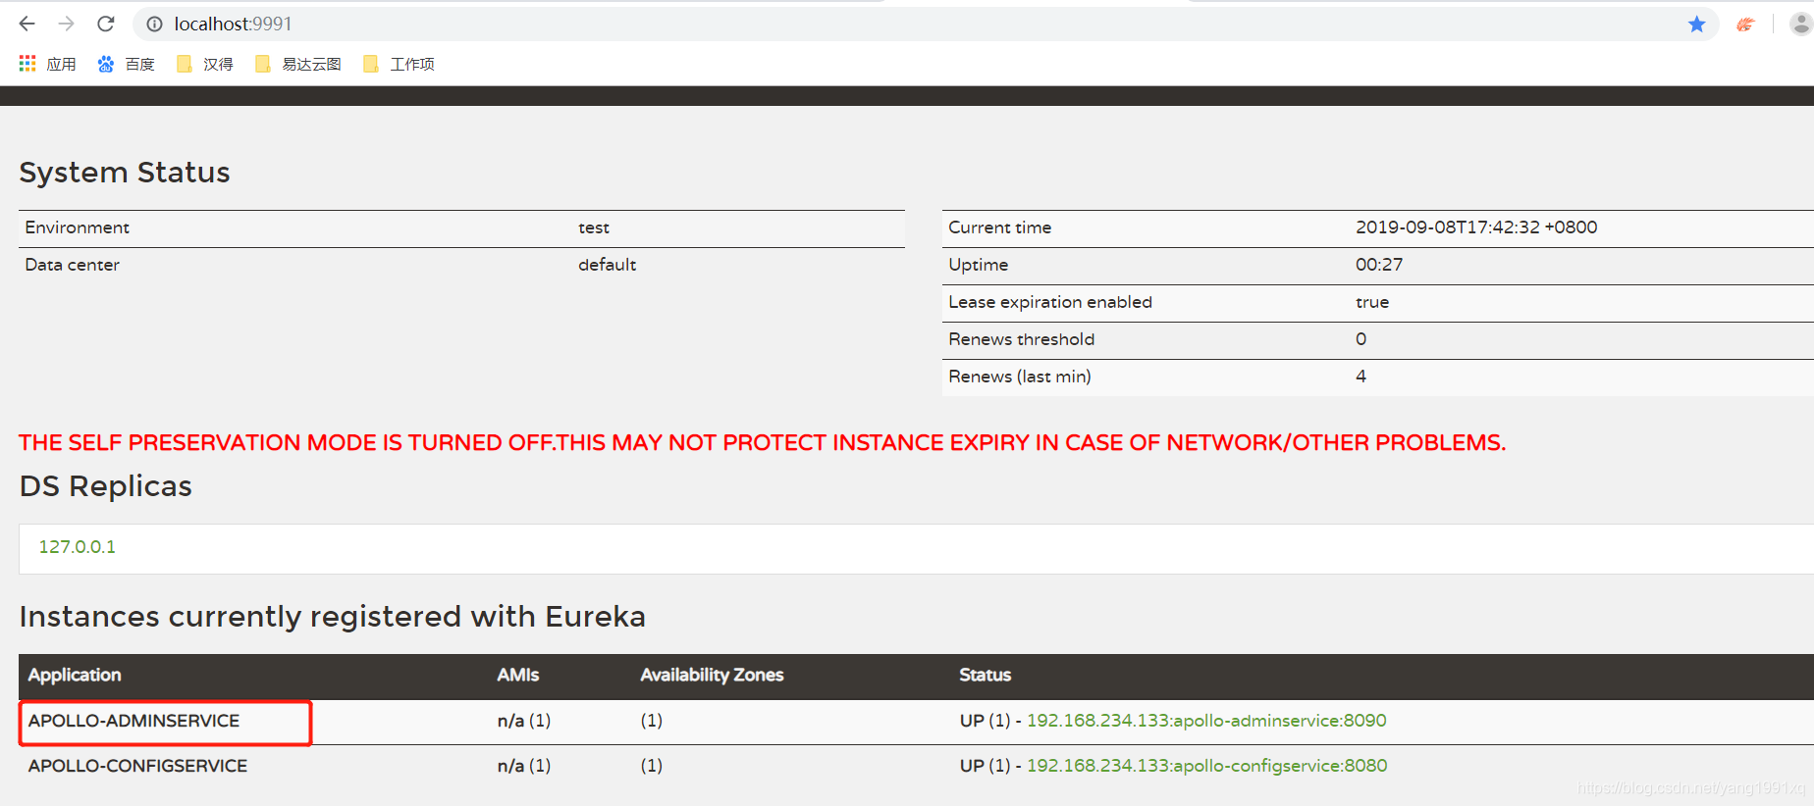Open the 汉得 bookmark folder

[x=205, y=64]
